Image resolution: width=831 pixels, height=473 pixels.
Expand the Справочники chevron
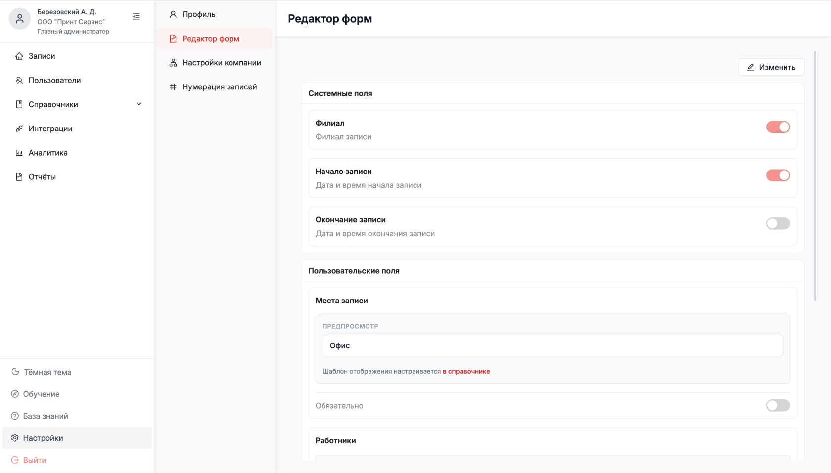pyautogui.click(x=139, y=104)
